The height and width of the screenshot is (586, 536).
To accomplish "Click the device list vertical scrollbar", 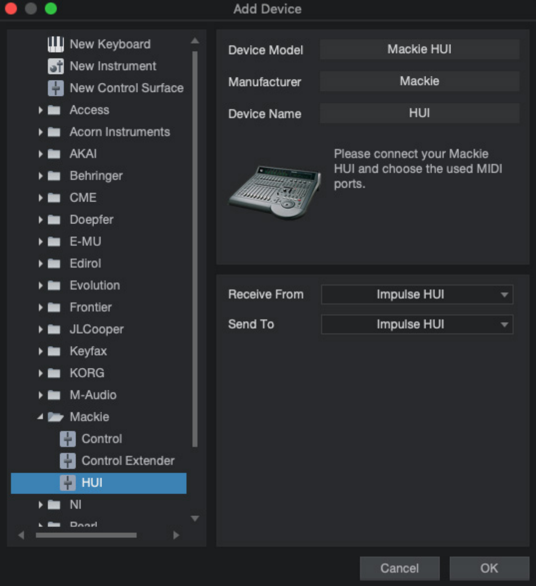I will (194, 249).
